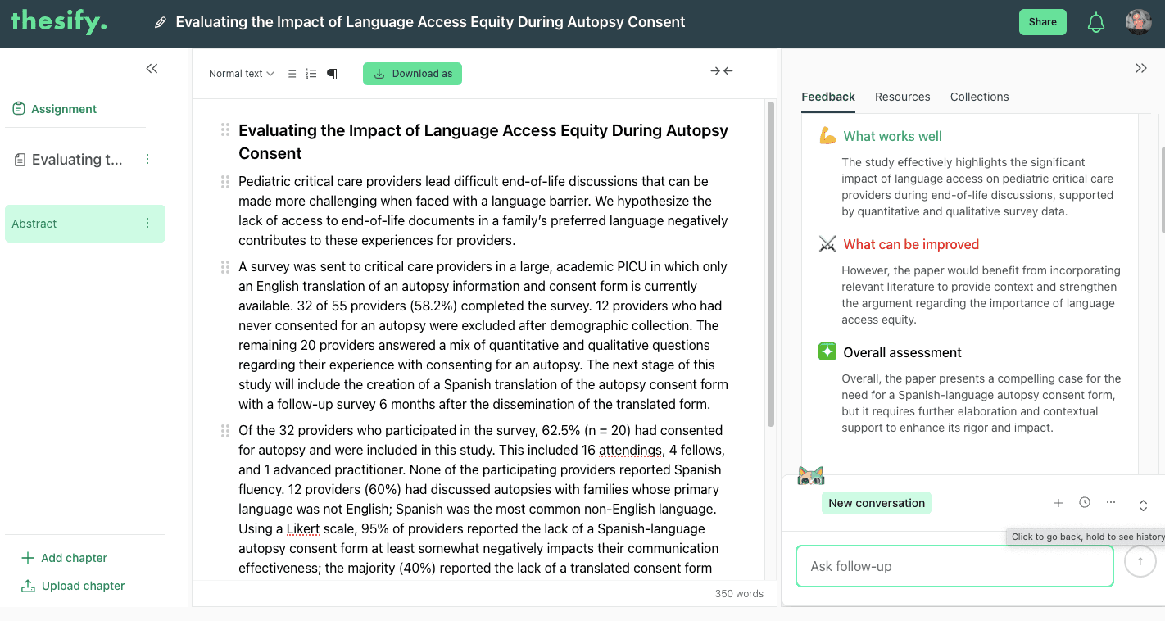
Task: Click the document title in the header bar
Action: [x=430, y=23]
